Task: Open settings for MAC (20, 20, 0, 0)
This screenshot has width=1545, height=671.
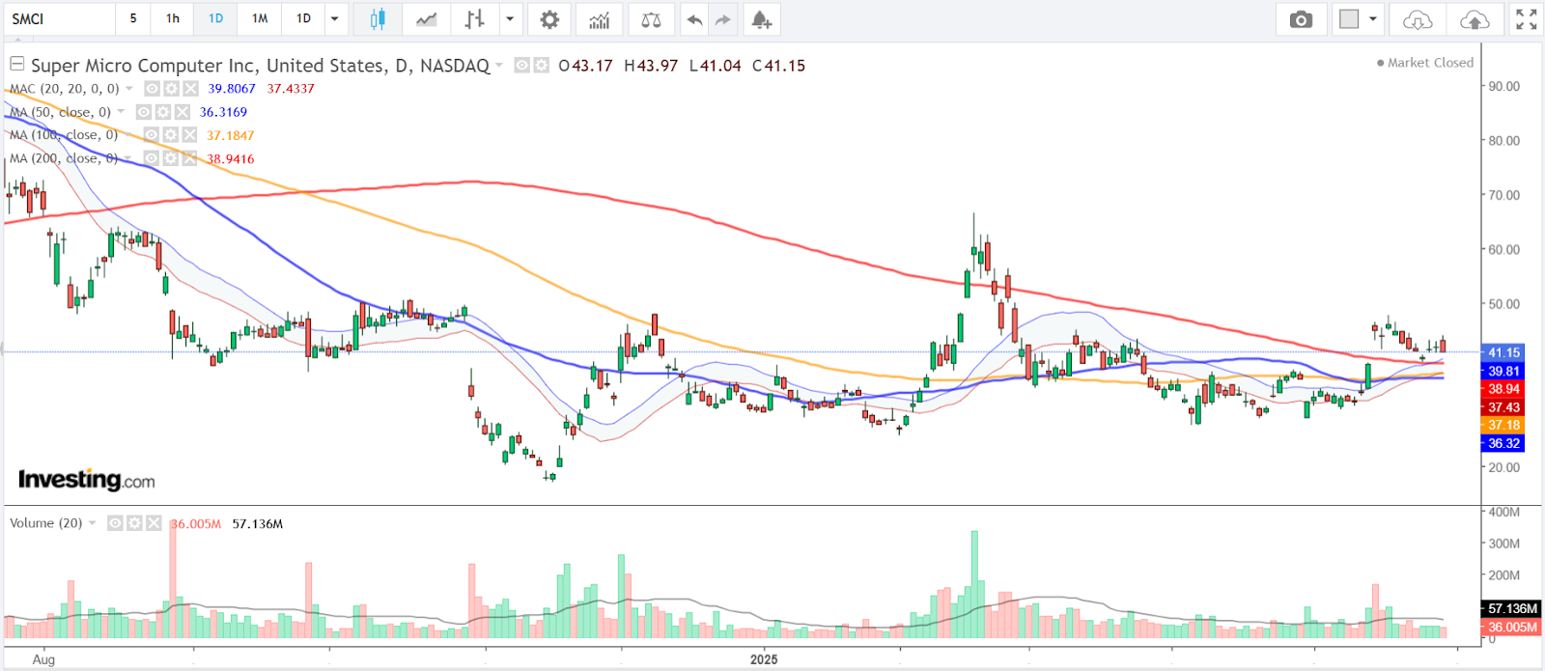Action: (x=171, y=89)
